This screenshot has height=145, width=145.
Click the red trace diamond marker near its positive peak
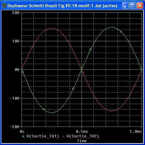click(x=63, y=35)
